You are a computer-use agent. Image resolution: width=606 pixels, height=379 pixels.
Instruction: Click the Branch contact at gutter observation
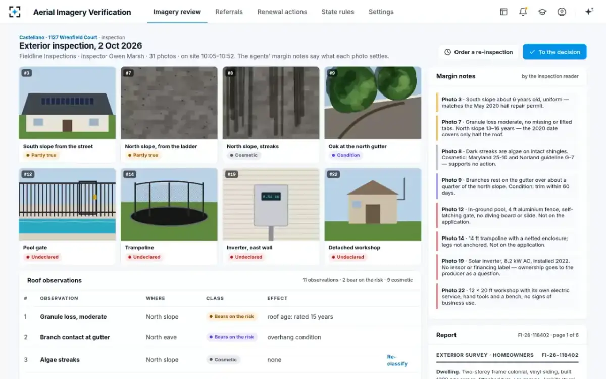[75, 337]
